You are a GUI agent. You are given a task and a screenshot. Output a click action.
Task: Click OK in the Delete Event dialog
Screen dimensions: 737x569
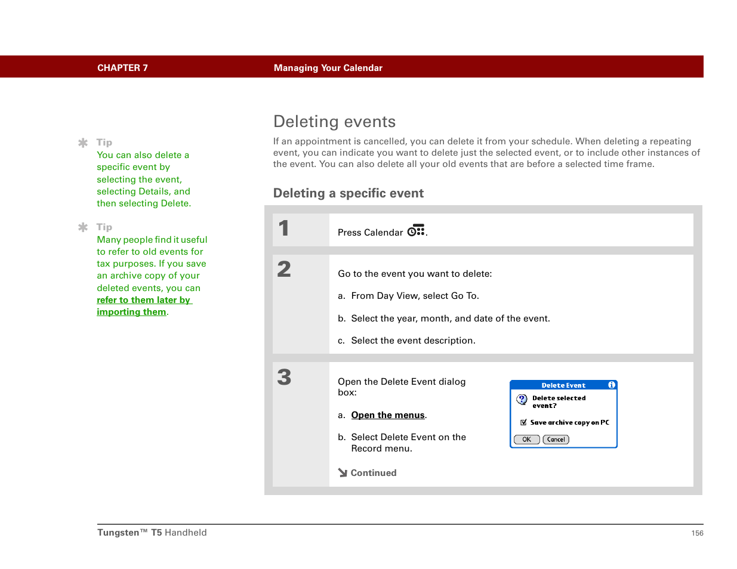click(x=527, y=440)
